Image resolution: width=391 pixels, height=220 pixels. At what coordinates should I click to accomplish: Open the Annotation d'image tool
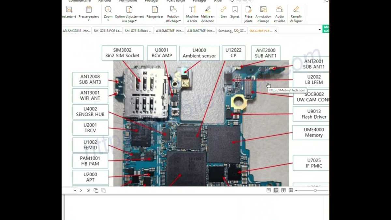click(263, 14)
